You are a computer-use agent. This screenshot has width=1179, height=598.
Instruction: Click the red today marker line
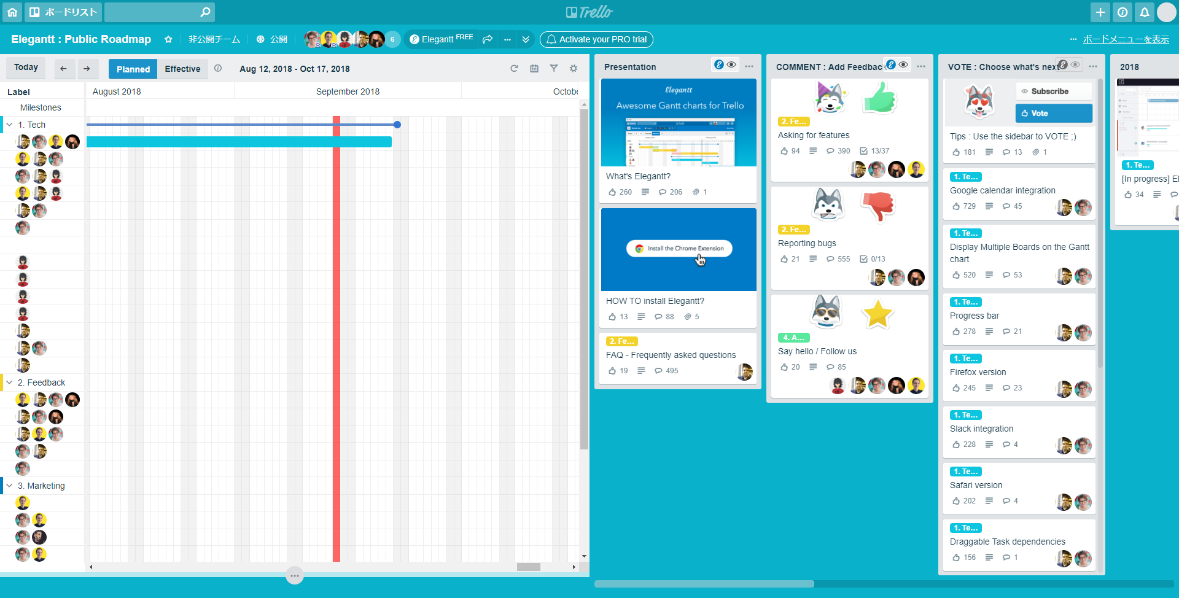pyautogui.click(x=337, y=338)
